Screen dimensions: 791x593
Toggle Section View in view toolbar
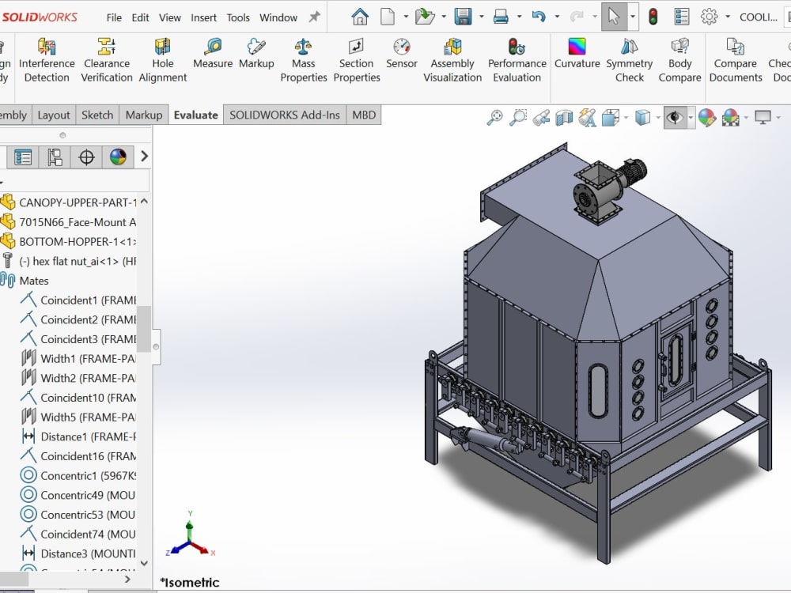coord(564,118)
